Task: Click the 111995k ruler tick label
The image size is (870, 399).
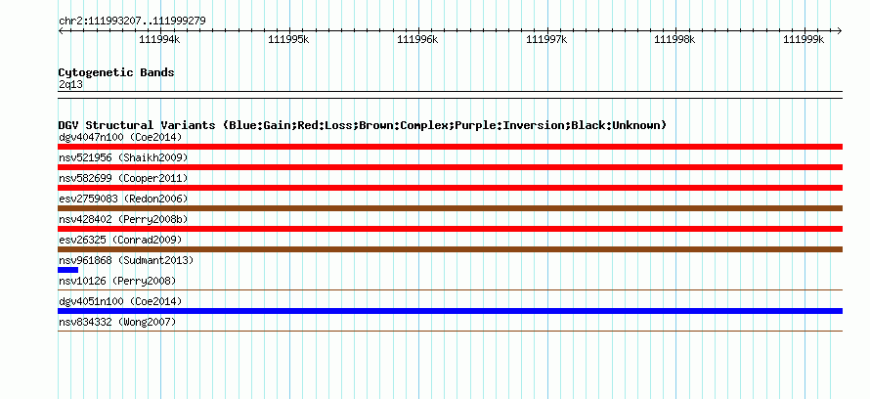Action: pos(288,39)
